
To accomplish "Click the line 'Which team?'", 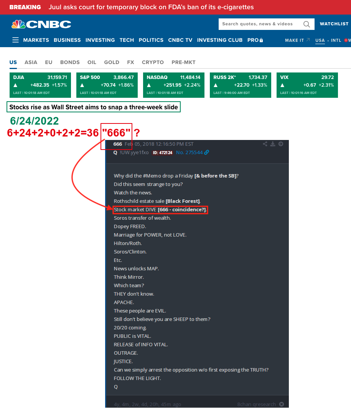I will point(129,285).
